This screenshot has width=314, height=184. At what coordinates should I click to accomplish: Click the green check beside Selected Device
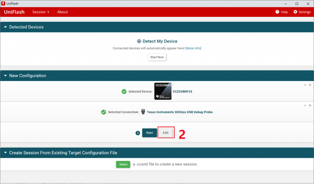coord(124,92)
